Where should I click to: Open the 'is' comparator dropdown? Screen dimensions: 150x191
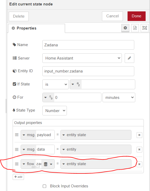(56, 84)
